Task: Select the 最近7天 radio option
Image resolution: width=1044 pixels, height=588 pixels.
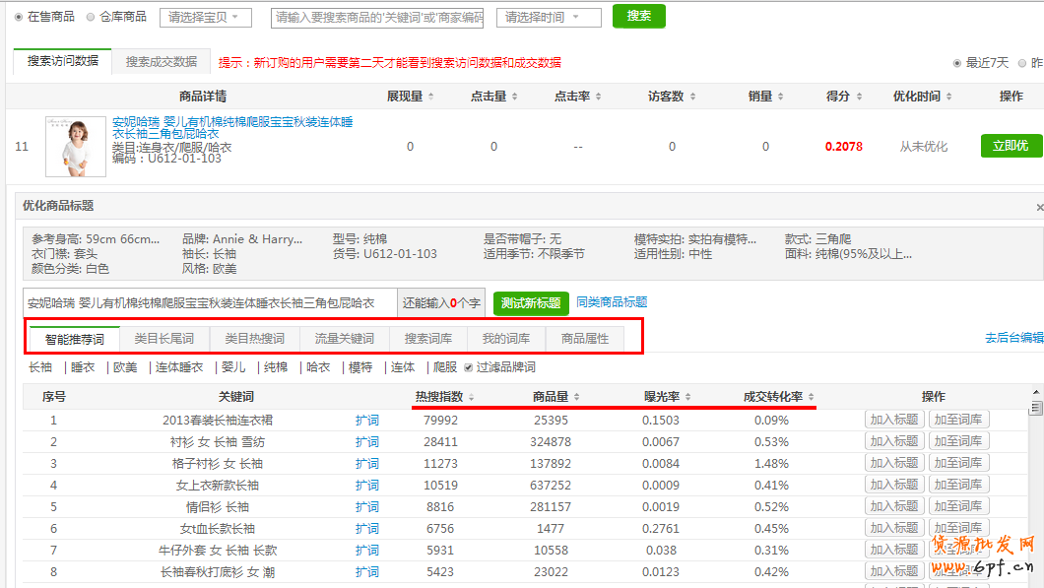Action: click(957, 63)
